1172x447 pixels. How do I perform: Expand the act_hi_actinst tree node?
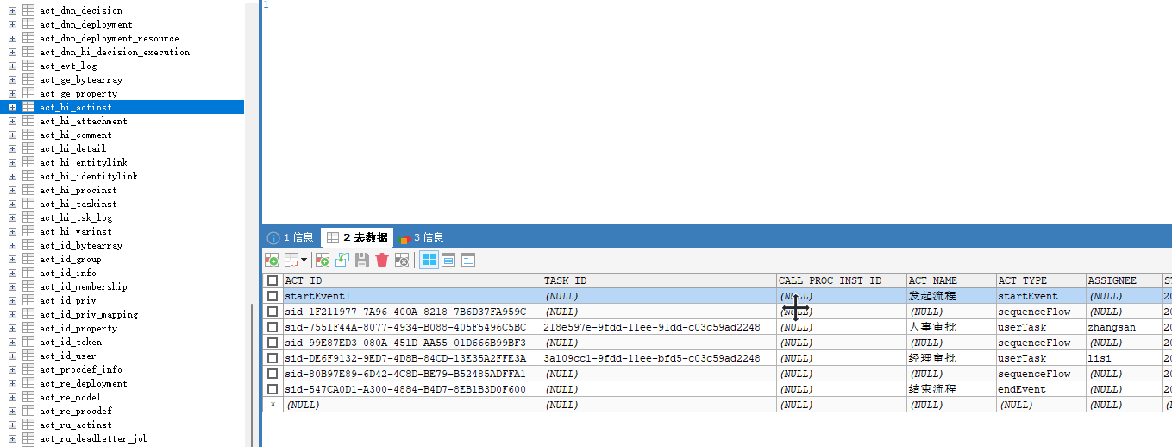[12, 107]
